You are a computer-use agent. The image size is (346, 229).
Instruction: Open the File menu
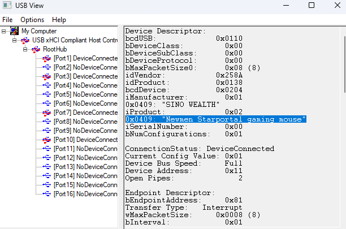pyautogui.click(x=7, y=20)
